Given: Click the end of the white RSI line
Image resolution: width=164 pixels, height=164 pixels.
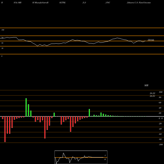Looking at the screenshot, I should click(145, 41).
